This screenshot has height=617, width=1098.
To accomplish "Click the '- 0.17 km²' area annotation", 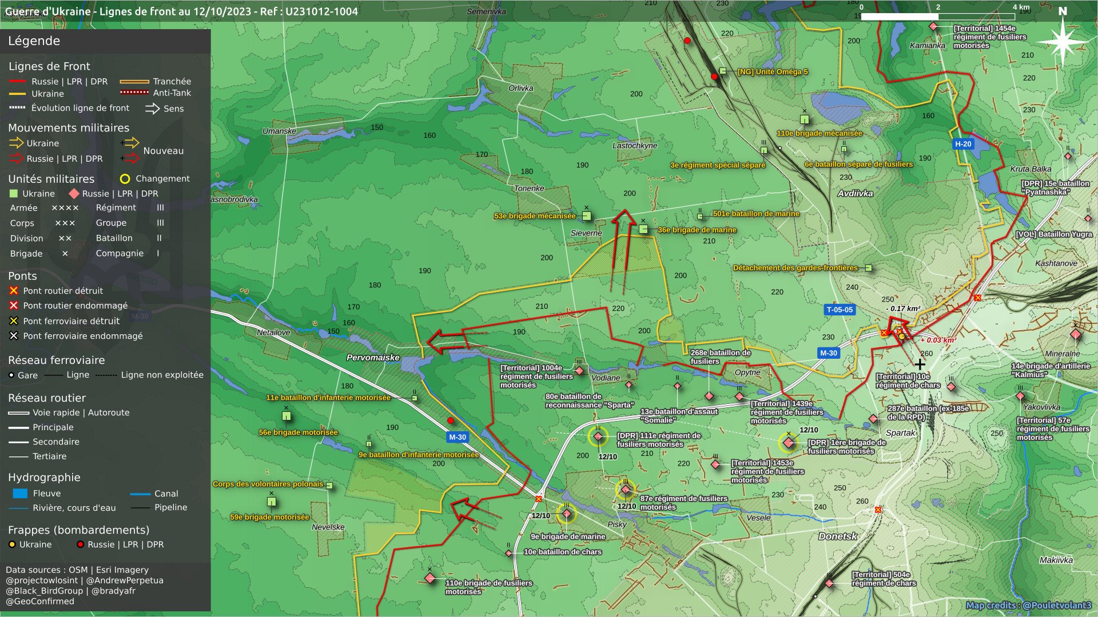I will [x=903, y=308].
